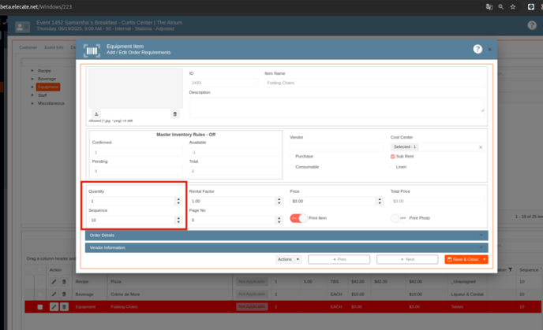Click the barcode Equipment Item icon
Screen dimensions: 543x330
pos(92,49)
